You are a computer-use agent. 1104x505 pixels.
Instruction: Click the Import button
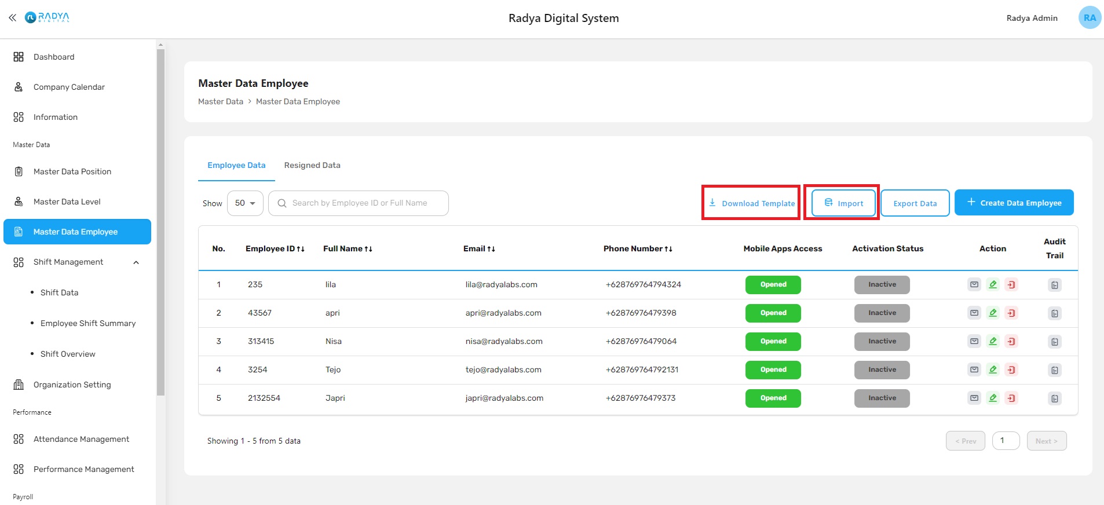click(843, 203)
